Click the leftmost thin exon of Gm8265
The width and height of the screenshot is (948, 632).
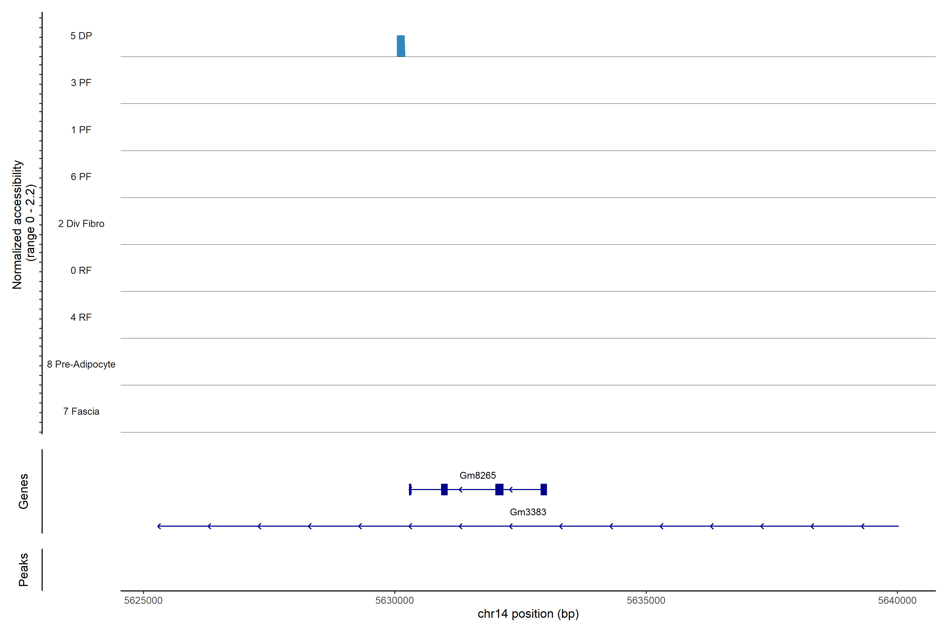(410, 489)
